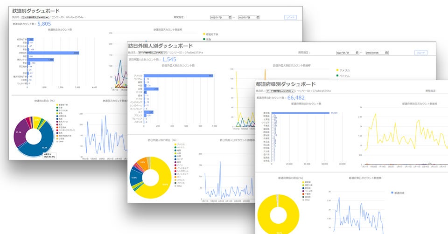
Task: Toggle green ベトナム legend entry in line chart
Action: (343, 76)
